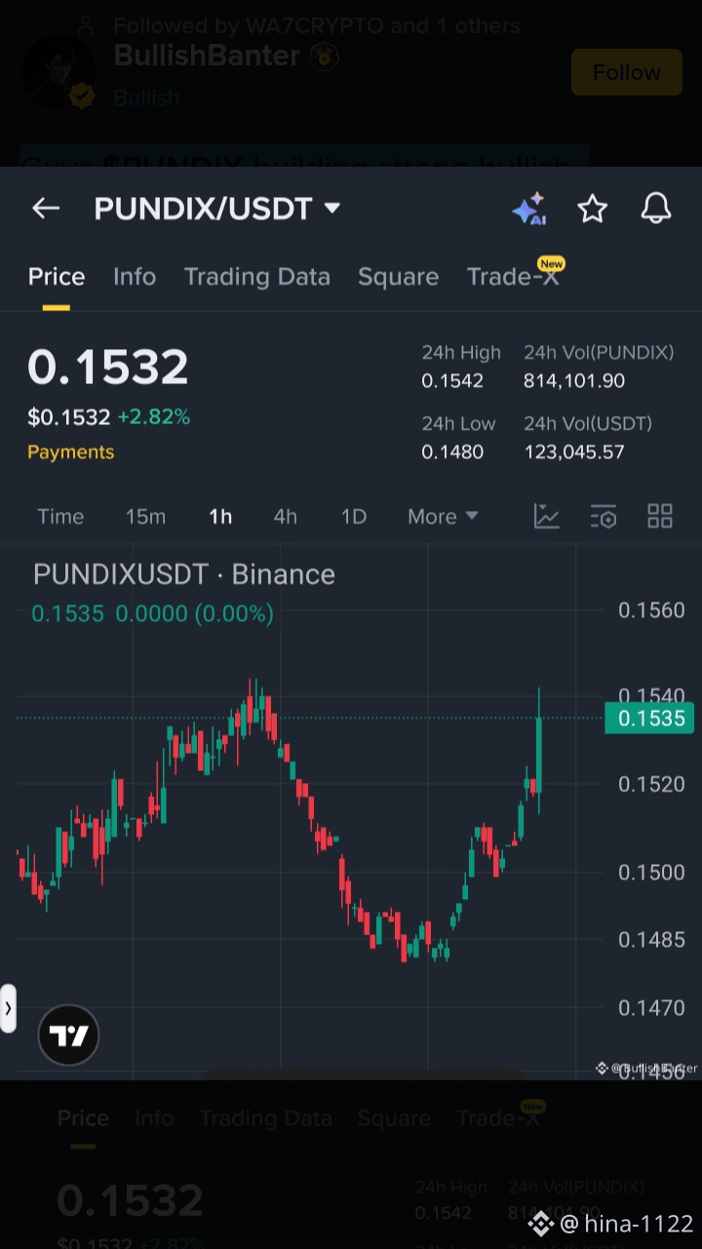702x1249 pixels.
Task: Select the 15m chart interval
Action: click(x=145, y=517)
